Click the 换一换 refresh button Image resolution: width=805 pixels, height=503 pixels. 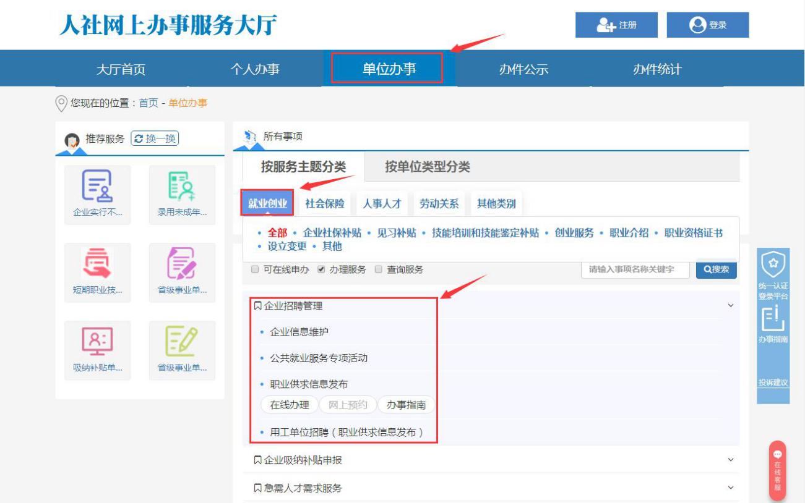point(155,139)
